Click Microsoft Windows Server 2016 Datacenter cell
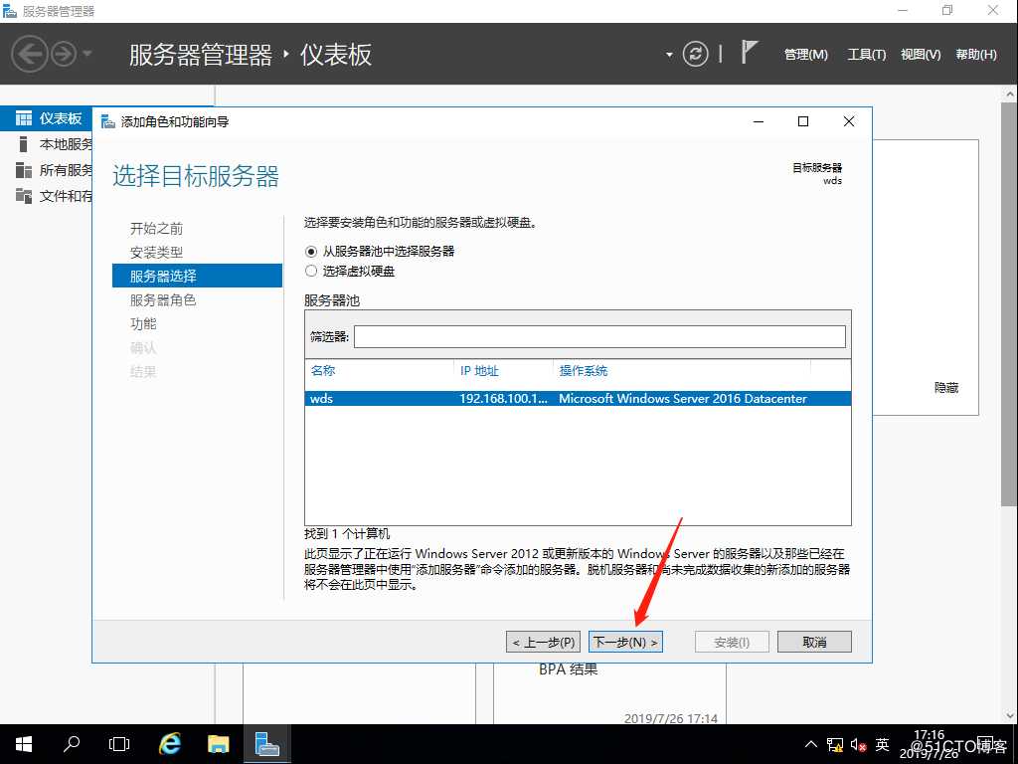1018x764 pixels. (x=683, y=399)
